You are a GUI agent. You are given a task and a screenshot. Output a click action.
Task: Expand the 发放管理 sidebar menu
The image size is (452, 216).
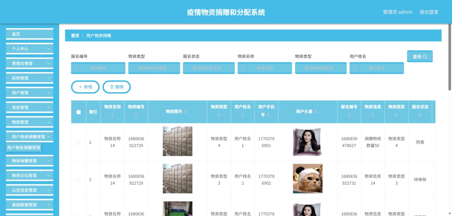point(29,107)
